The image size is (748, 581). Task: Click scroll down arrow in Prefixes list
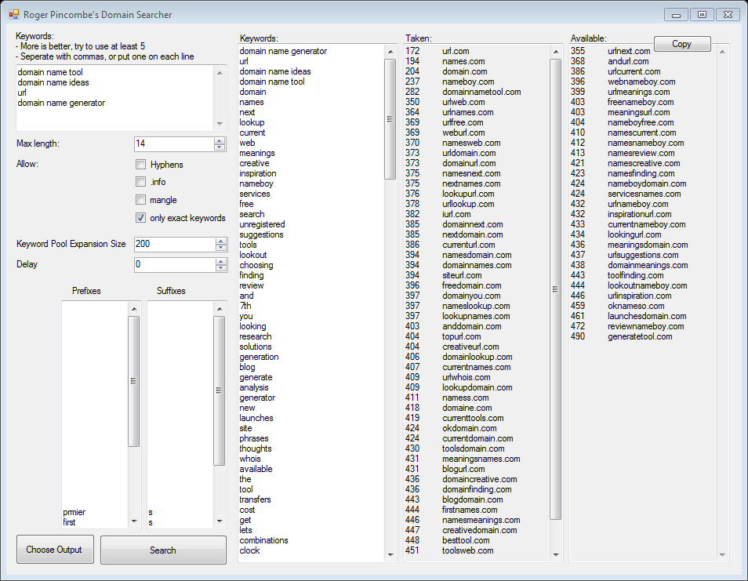coord(133,521)
